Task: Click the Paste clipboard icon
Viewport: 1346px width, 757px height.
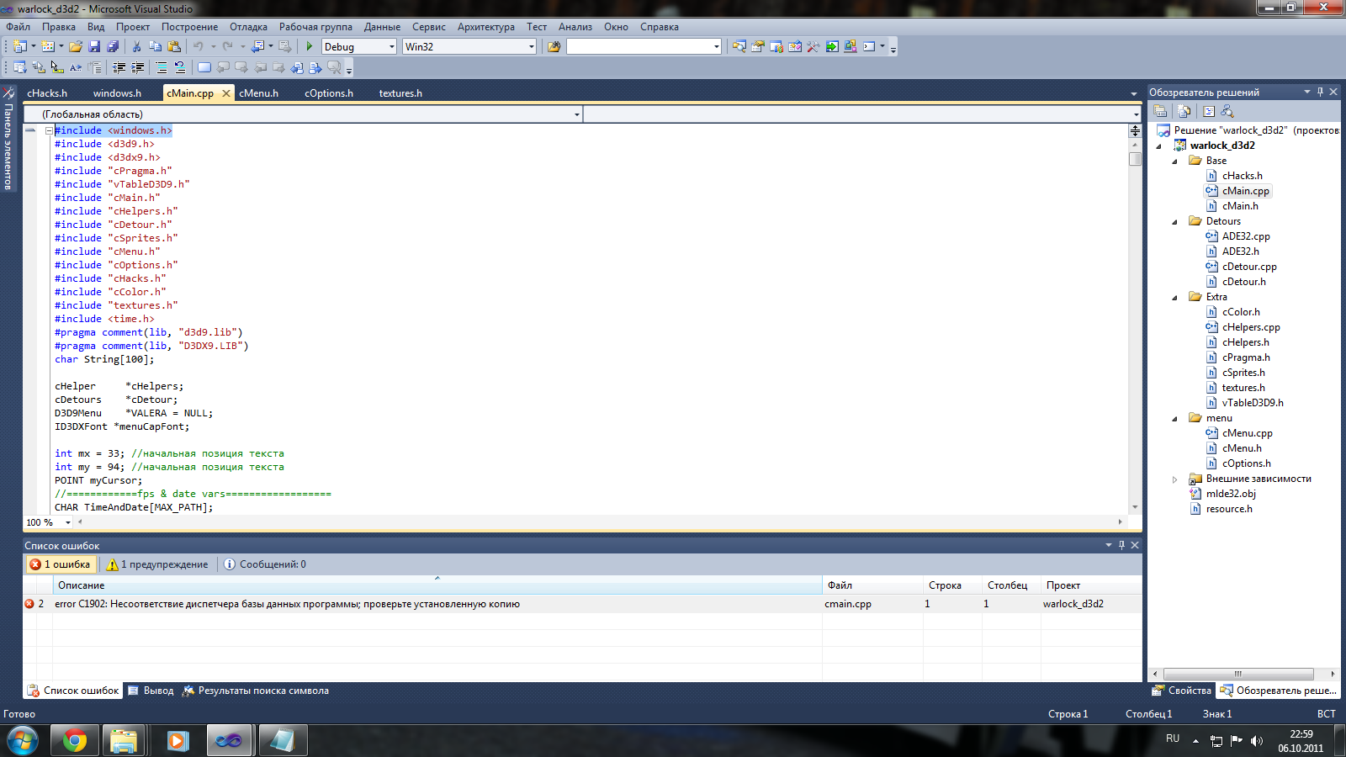Action: point(174,47)
